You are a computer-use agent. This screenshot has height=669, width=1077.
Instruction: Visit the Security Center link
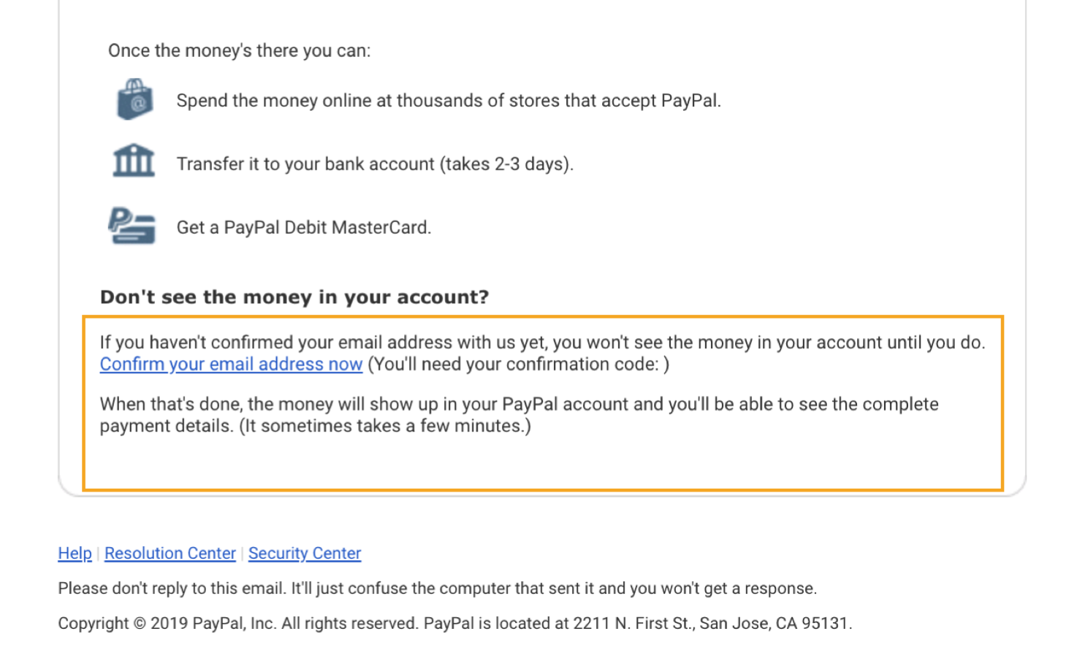coord(305,554)
